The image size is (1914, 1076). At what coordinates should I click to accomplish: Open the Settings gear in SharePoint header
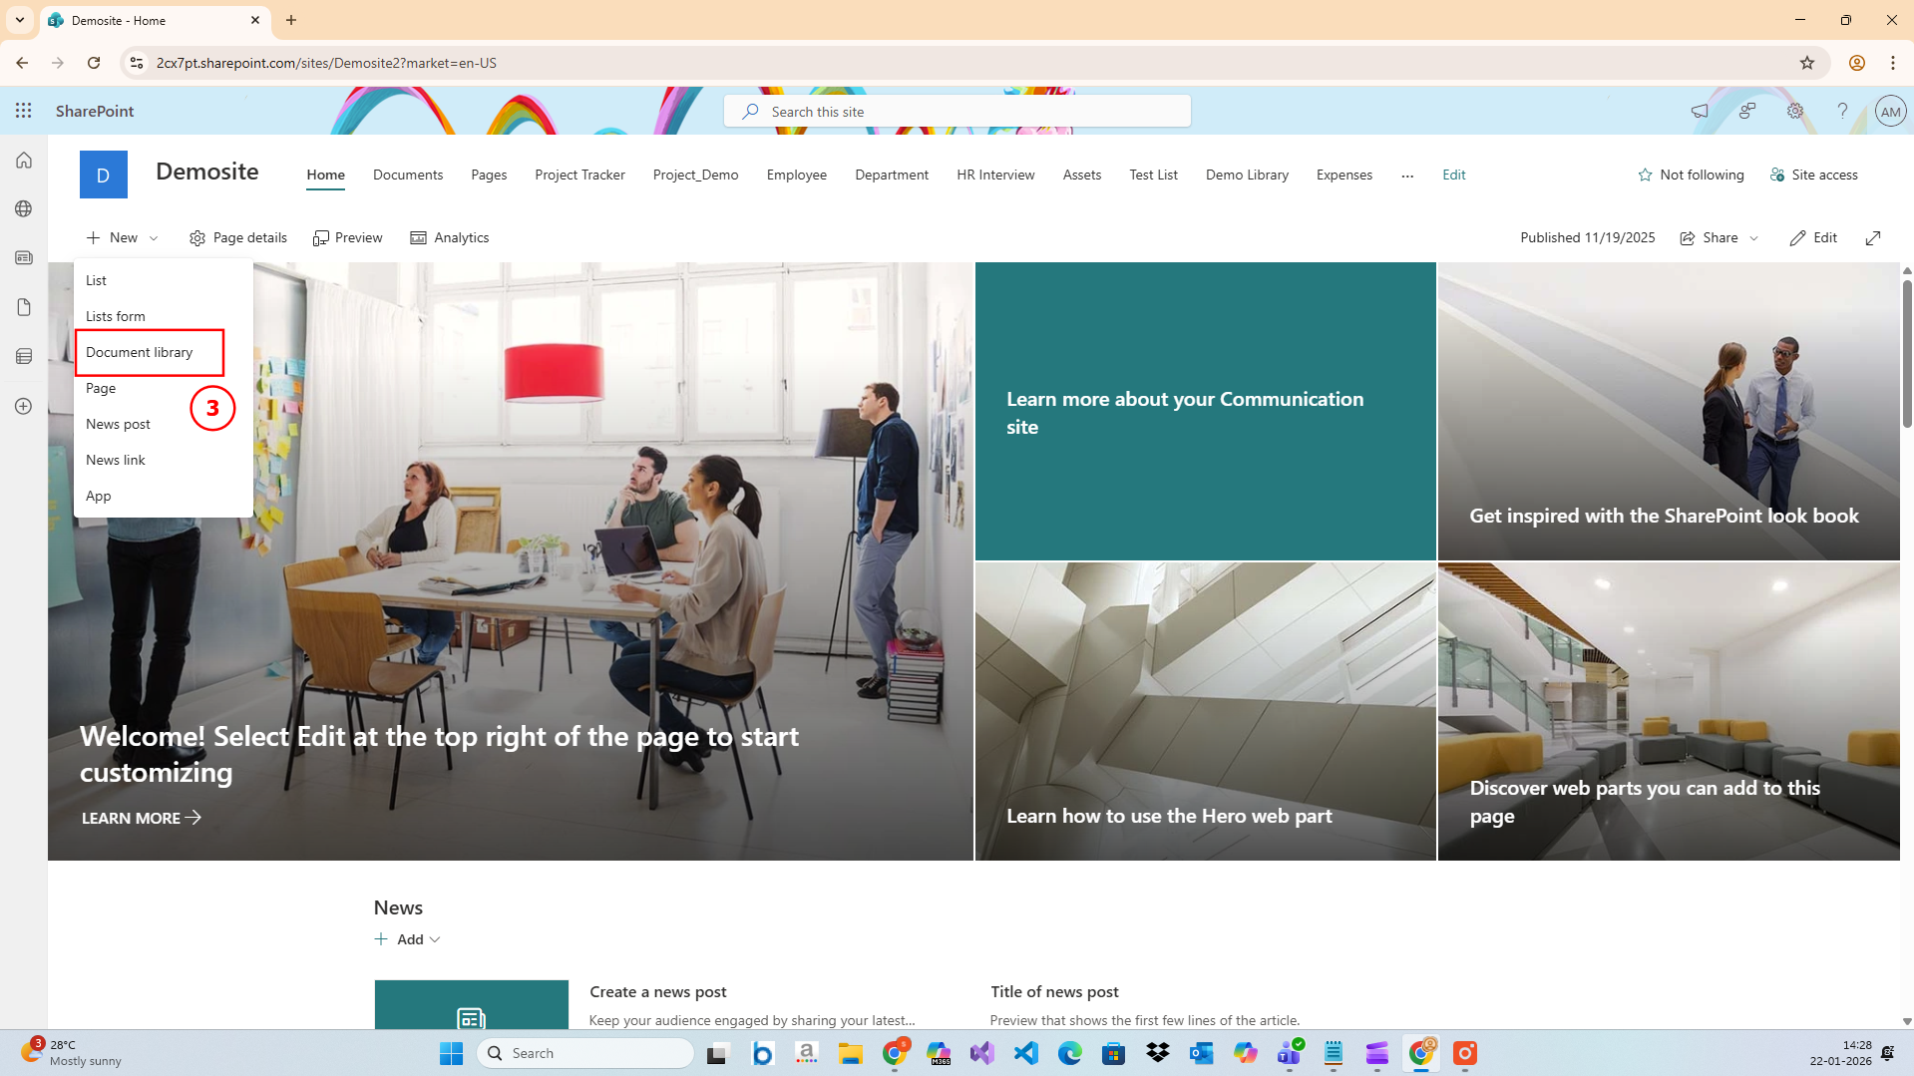[x=1795, y=111]
